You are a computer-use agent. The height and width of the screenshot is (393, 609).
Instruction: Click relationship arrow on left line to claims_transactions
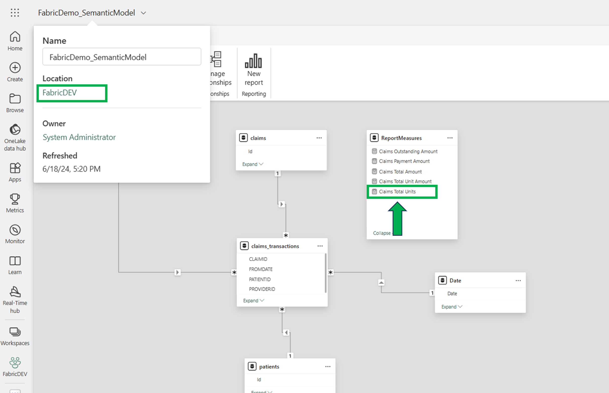point(178,272)
